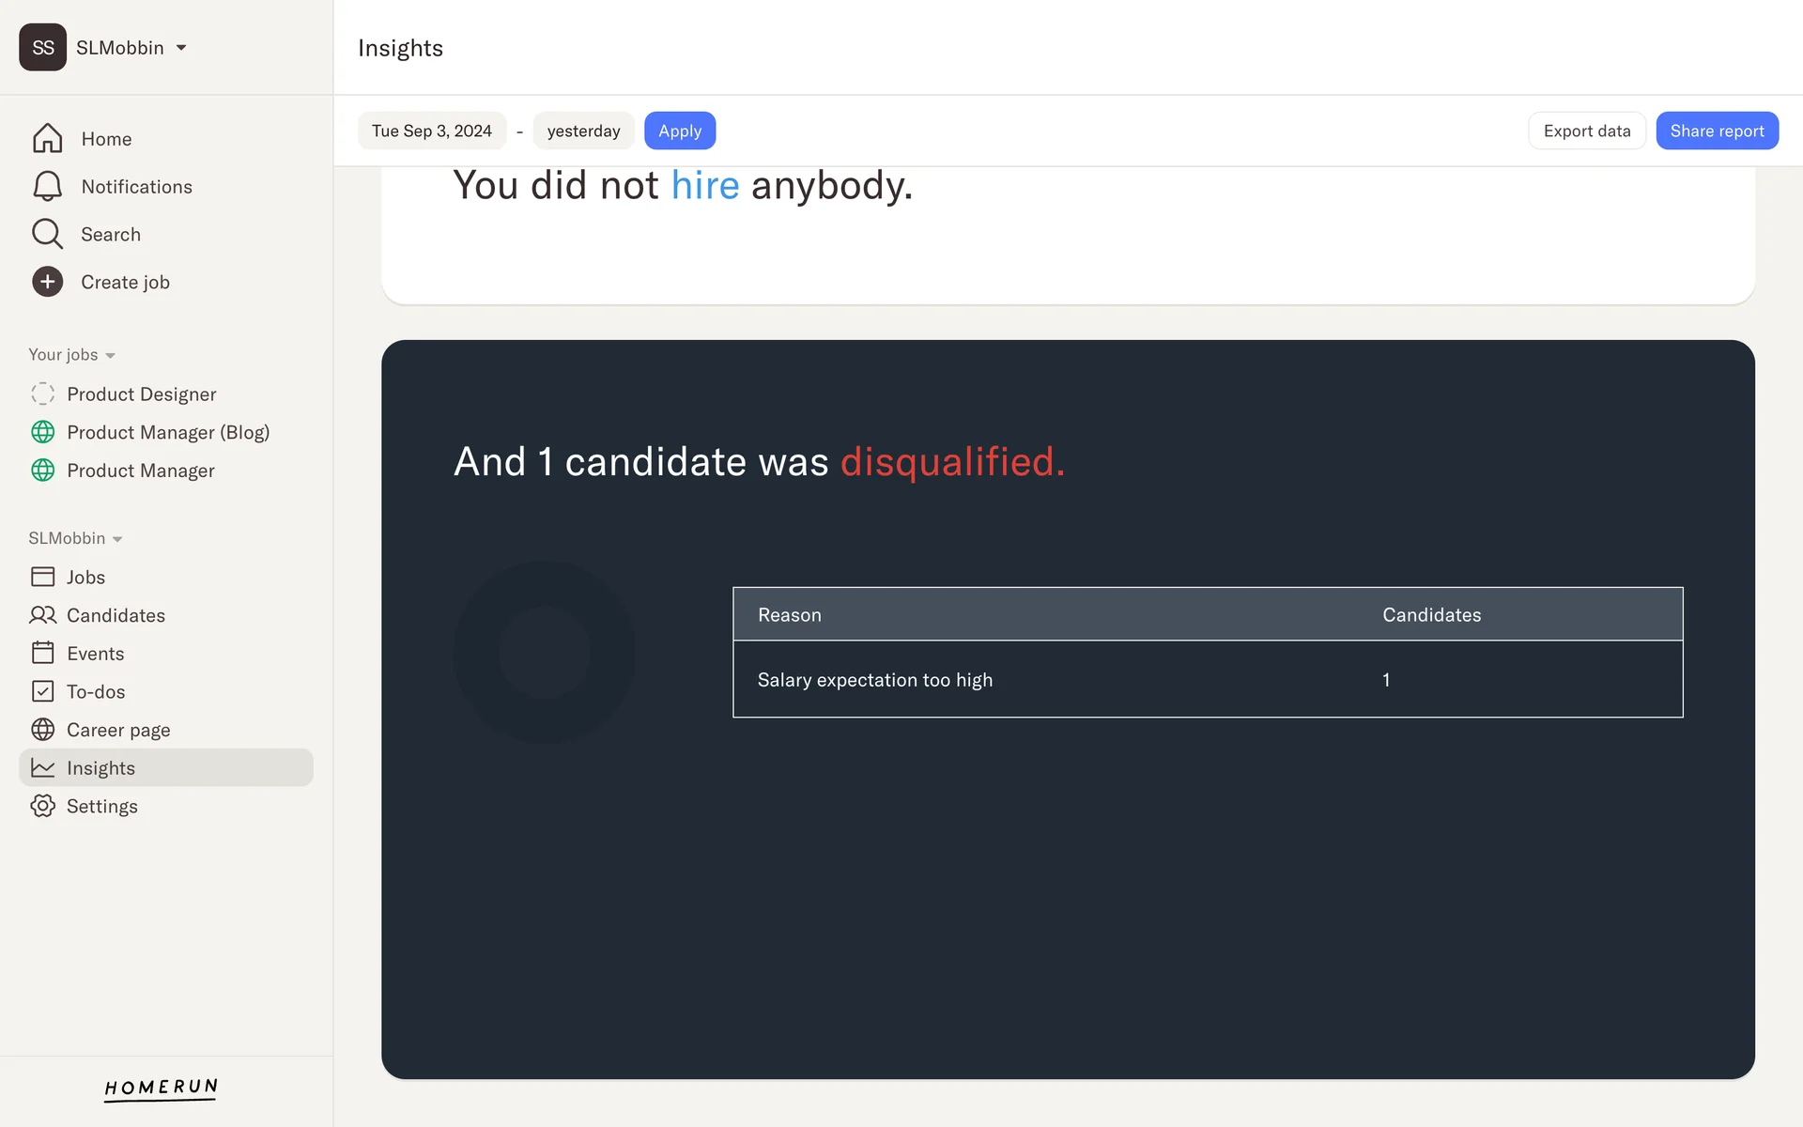Click the Share report button
The image size is (1803, 1127).
tap(1717, 131)
